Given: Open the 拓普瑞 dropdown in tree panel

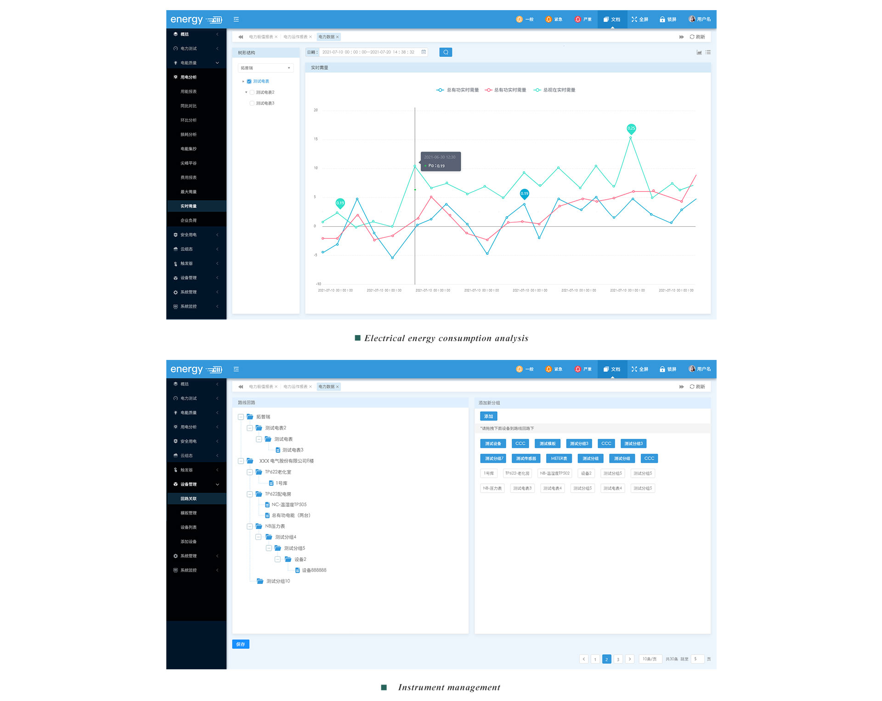Looking at the screenshot, I should tap(266, 68).
